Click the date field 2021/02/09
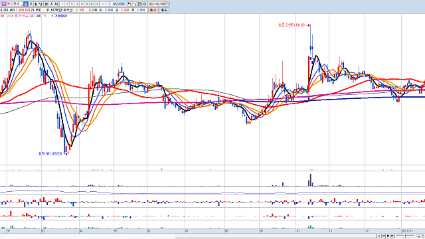Screen dimensions: 425x239 coord(156,4)
